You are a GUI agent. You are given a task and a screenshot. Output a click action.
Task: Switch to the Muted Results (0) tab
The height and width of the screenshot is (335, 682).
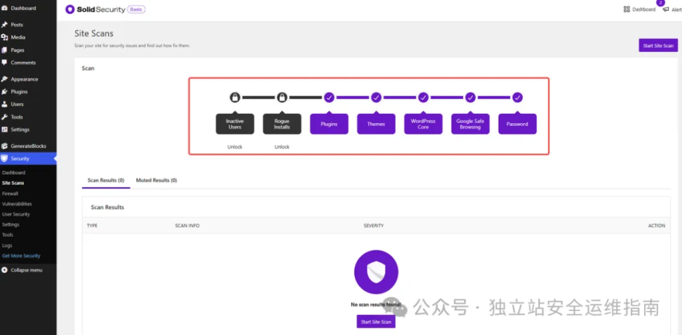[157, 180]
